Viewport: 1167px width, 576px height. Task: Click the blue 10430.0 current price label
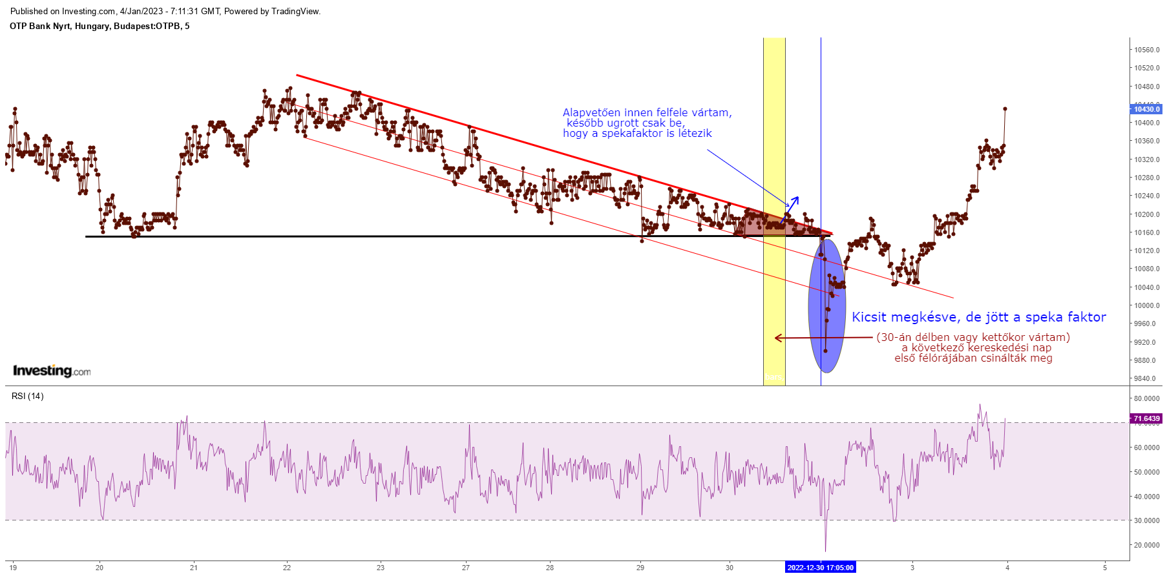click(1146, 109)
